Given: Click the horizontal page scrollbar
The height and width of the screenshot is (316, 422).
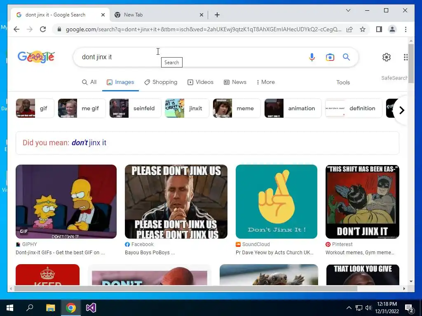Looking at the screenshot, I should (186, 288).
